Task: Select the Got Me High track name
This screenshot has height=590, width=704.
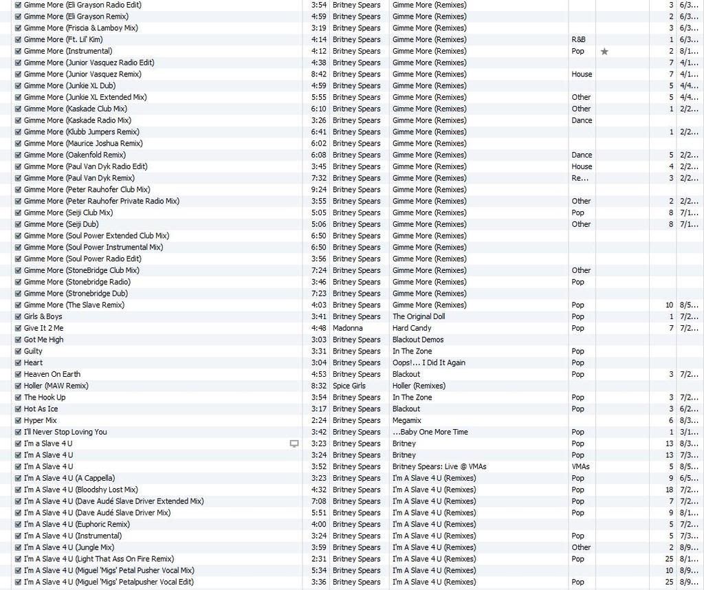Action: (x=43, y=340)
